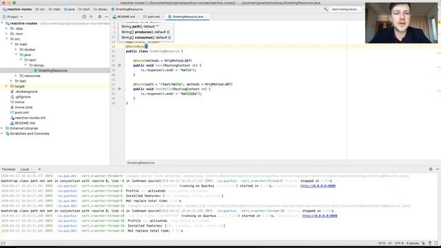Collapse the main folder
Screen dimensions: 441x248
(x=12, y=44)
